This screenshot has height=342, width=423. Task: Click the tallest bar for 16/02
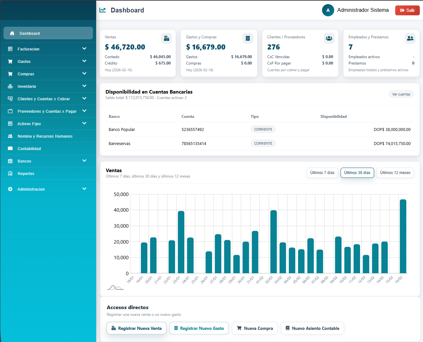[403, 236]
